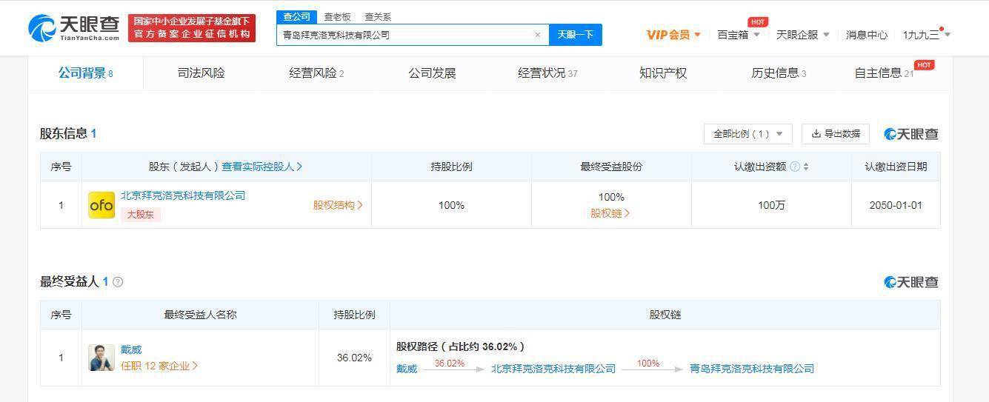
Task: Click 查看实际控股人 link
Action: [x=262, y=167]
